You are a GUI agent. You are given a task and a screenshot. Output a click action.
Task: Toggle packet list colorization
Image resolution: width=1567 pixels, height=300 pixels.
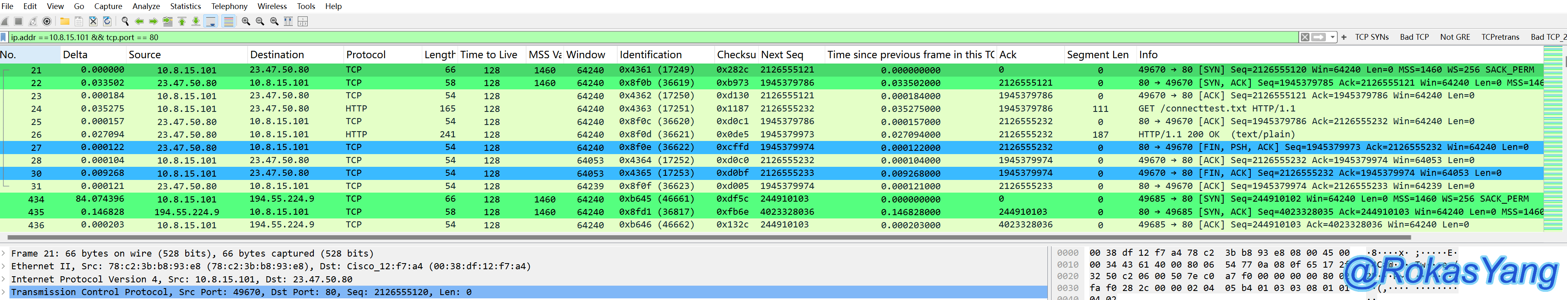point(228,21)
